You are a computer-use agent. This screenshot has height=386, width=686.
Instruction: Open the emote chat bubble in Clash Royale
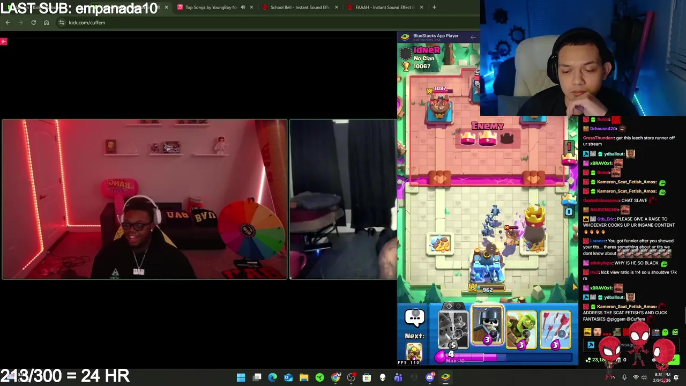point(414,317)
